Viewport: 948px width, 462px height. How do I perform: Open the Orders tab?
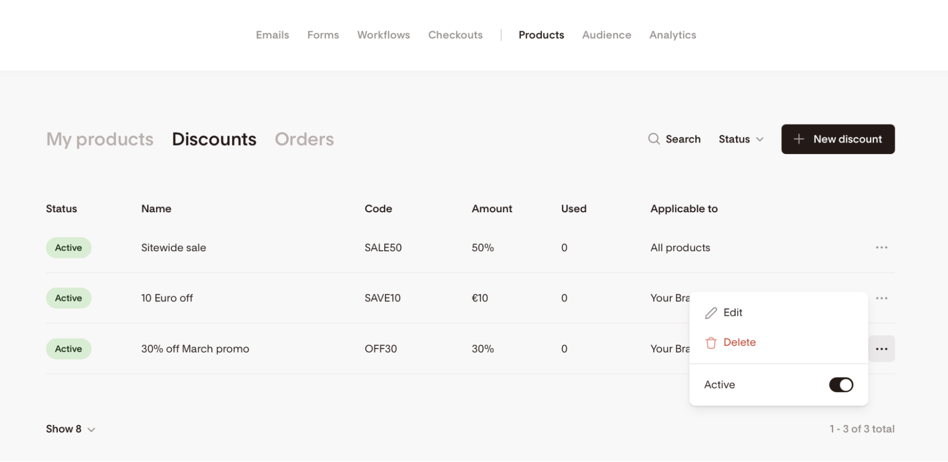(304, 139)
